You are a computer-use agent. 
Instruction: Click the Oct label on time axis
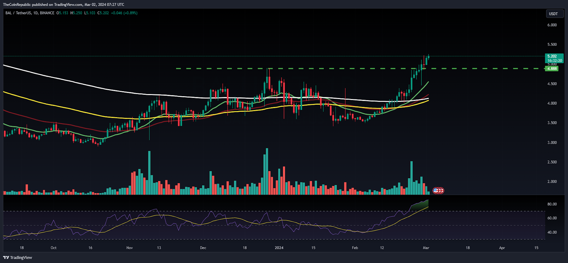[x=54, y=248]
